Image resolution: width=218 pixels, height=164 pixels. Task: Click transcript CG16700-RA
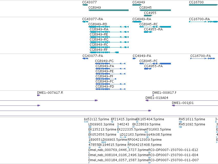(x=204, y=22)
